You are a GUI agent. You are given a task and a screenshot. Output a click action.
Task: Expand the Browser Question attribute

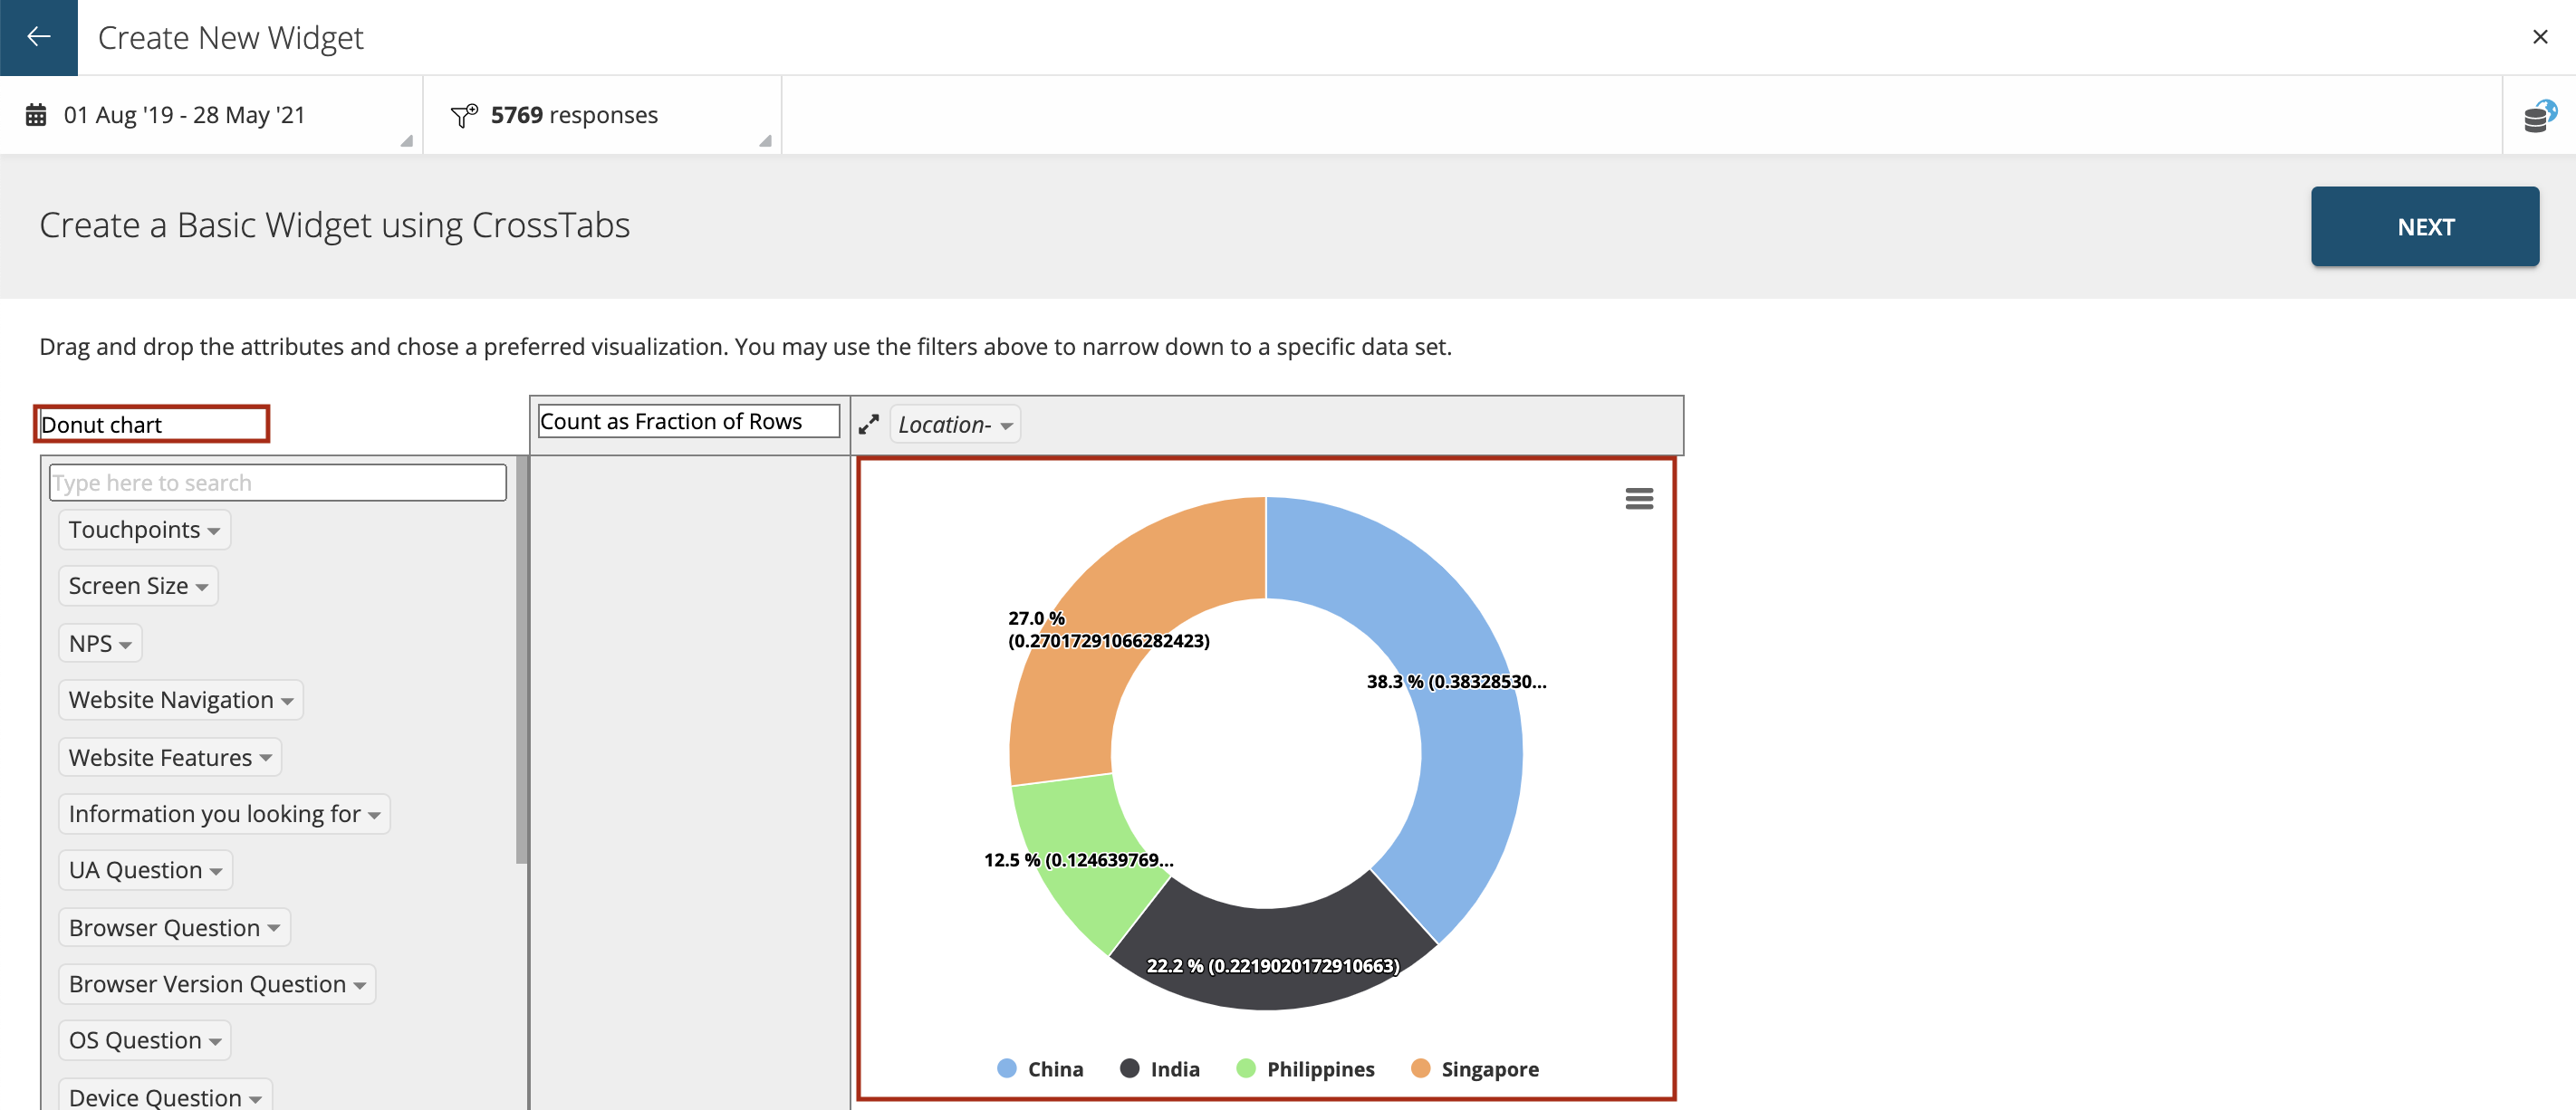pos(174,928)
